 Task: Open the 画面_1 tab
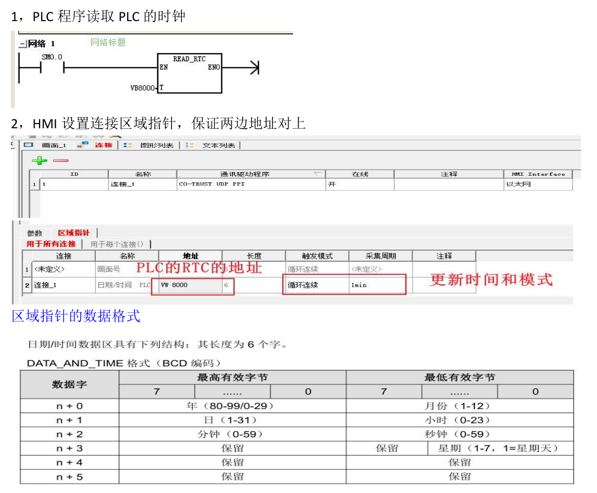pos(54,145)
